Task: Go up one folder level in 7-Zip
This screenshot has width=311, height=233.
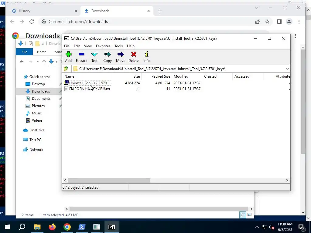Action: (x=66, y=69)
